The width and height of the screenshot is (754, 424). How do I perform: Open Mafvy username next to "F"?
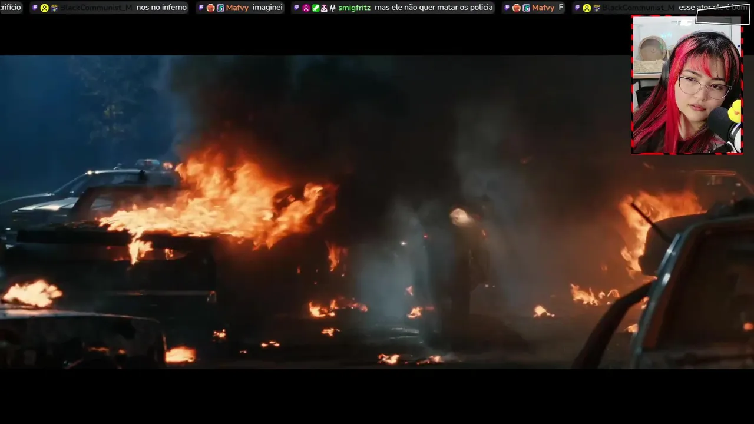[543, 8]
